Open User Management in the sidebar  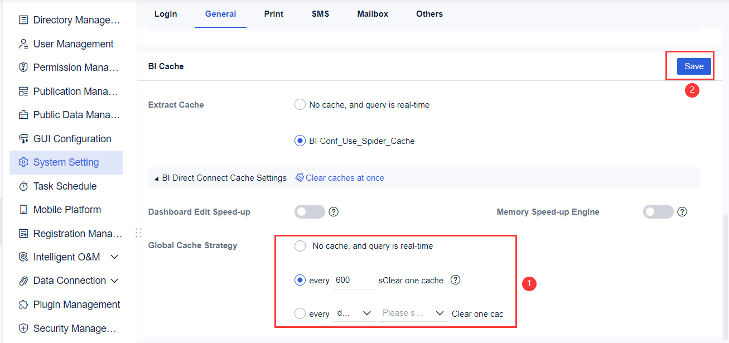point(66,44)
